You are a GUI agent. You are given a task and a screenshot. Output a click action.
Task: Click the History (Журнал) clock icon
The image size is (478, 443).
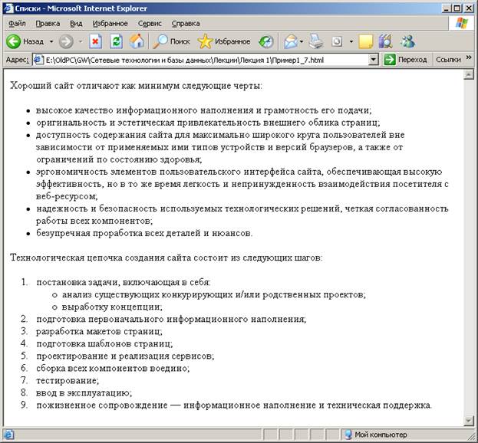(x=266, y=41)
